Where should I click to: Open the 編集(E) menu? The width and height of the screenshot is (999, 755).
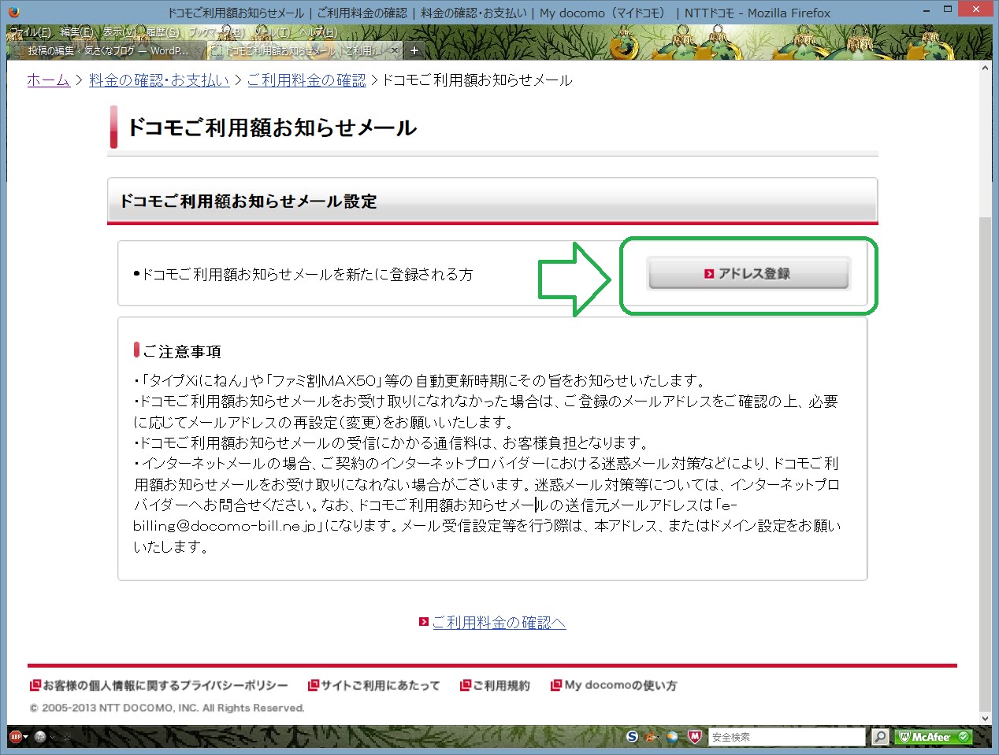coord(76,32)
